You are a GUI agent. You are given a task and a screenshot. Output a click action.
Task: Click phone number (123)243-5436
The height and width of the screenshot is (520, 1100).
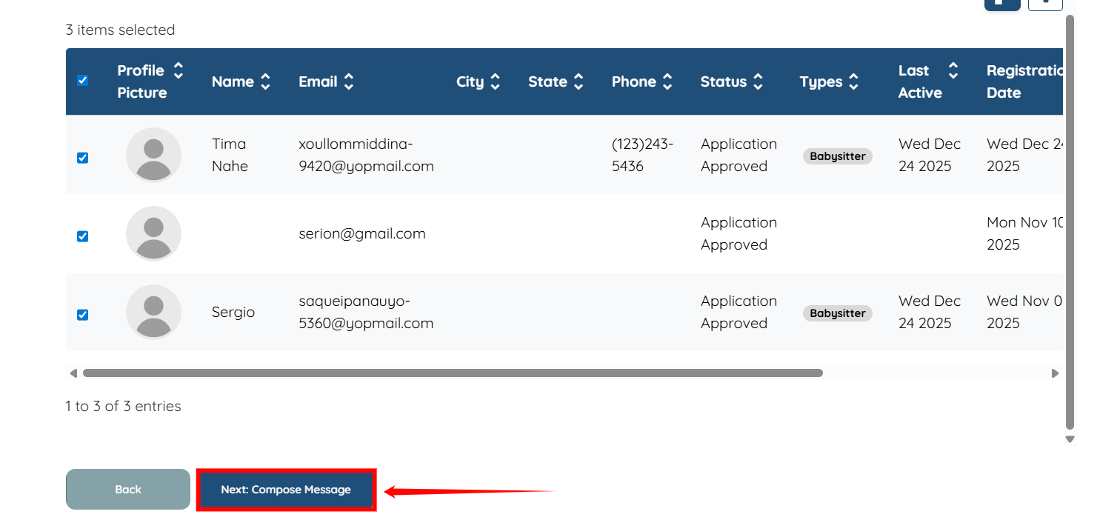(643, 155)
